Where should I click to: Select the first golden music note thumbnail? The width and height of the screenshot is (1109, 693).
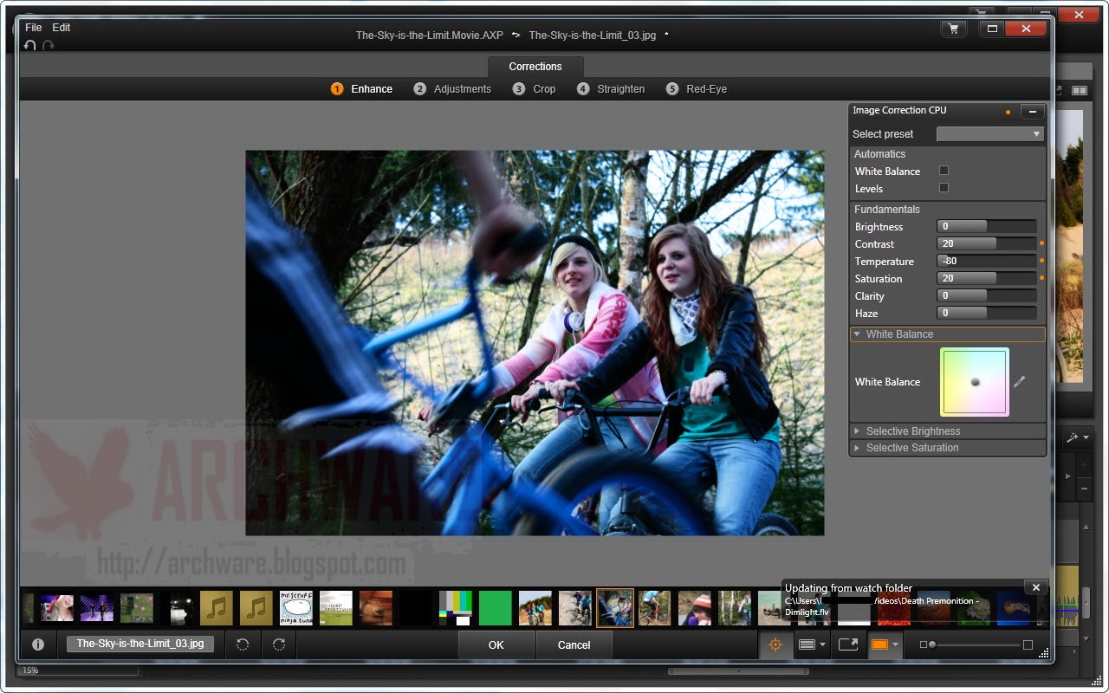[217, 608]
